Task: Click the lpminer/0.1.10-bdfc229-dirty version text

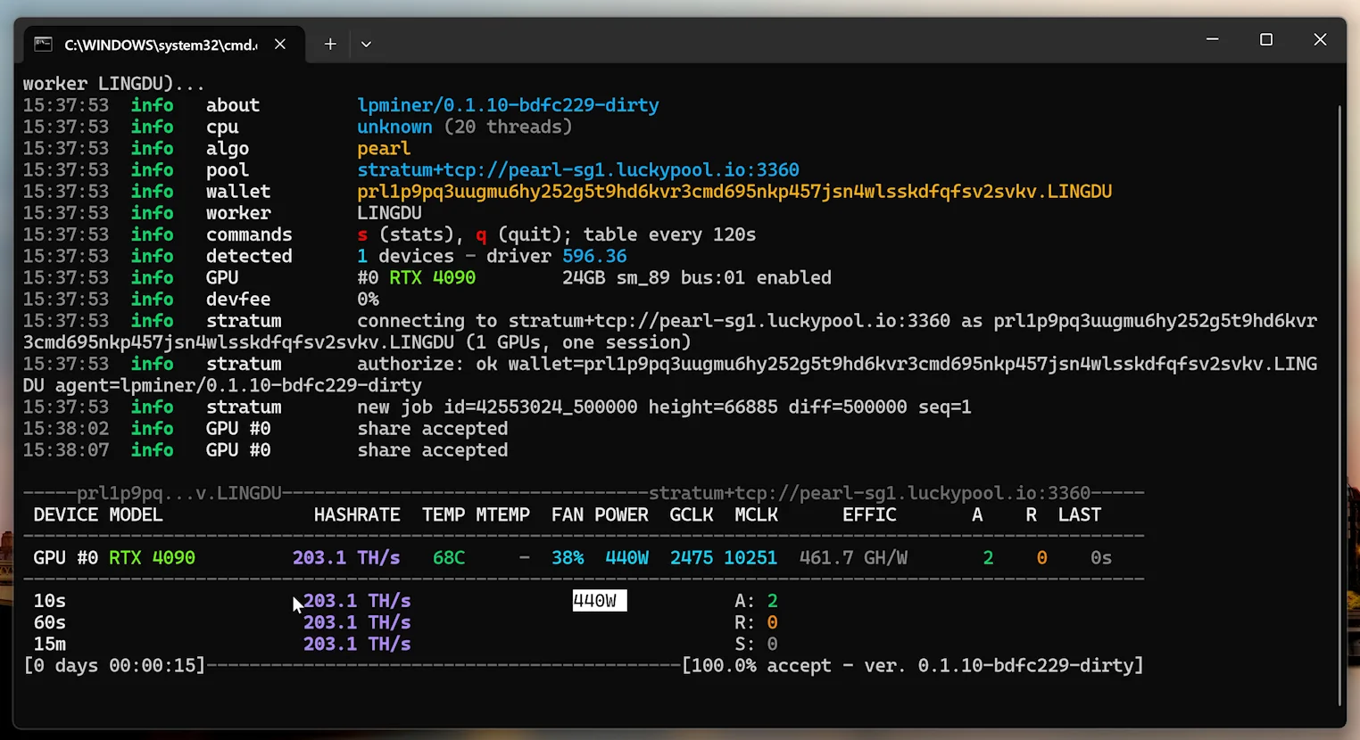Action: (508, 105)
